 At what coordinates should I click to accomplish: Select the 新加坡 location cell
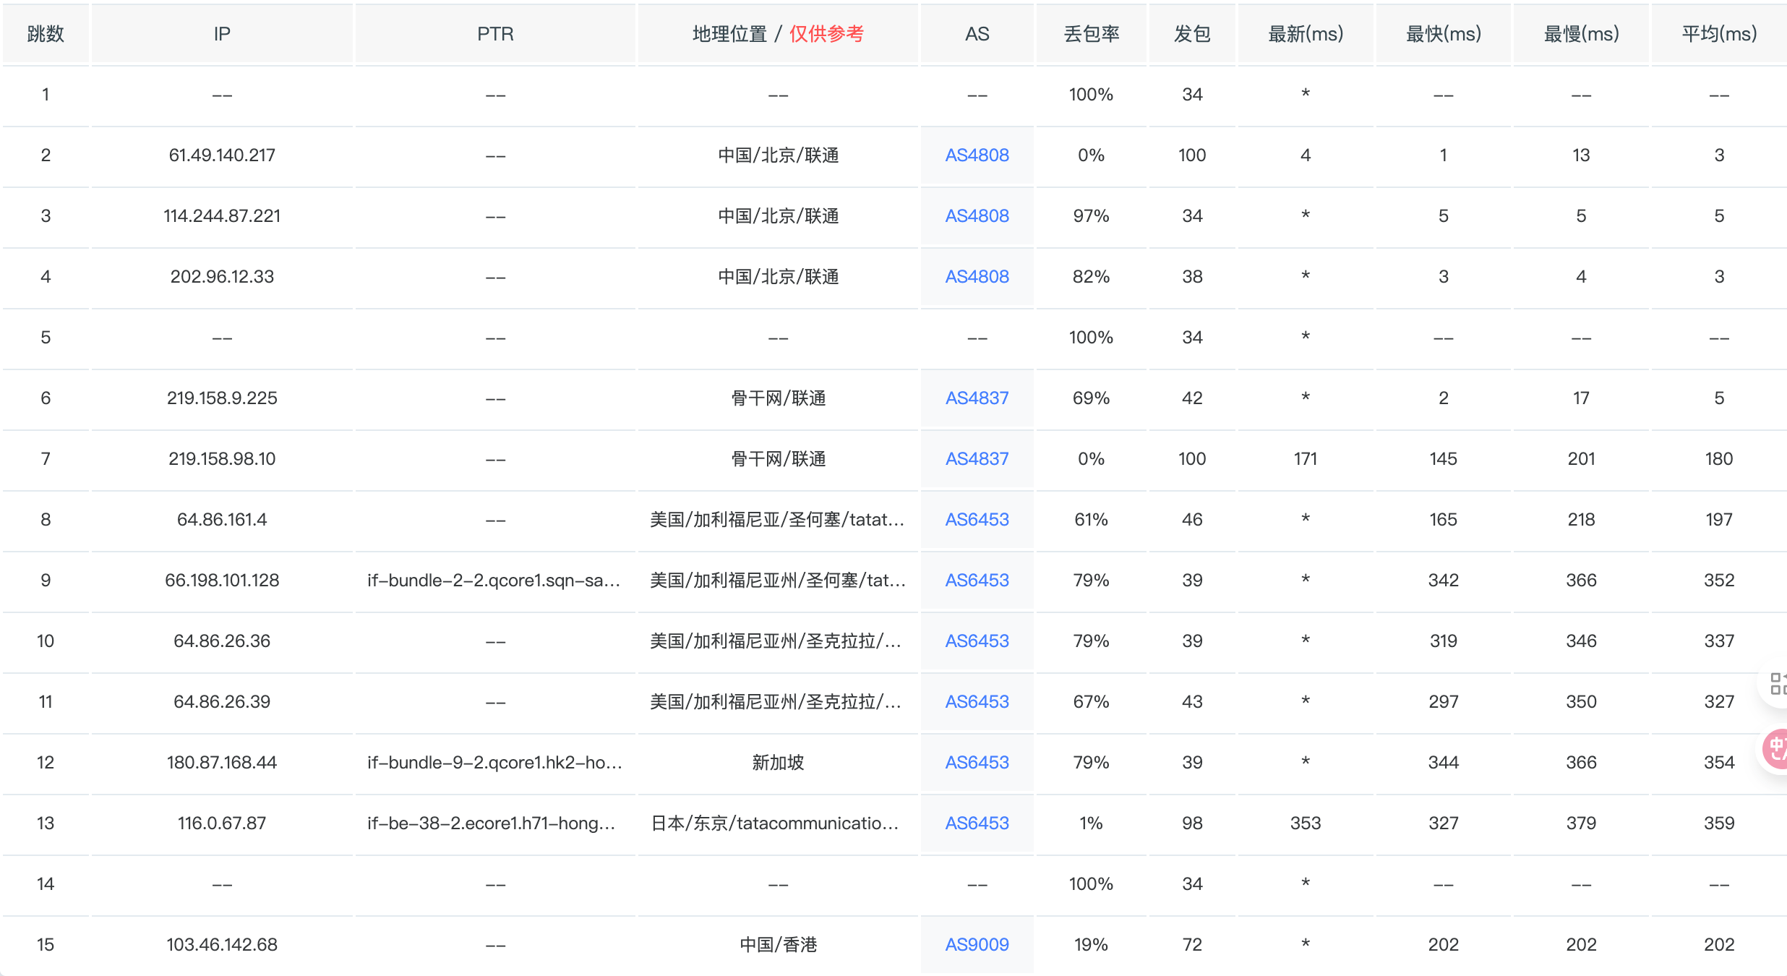click(778, 763)
